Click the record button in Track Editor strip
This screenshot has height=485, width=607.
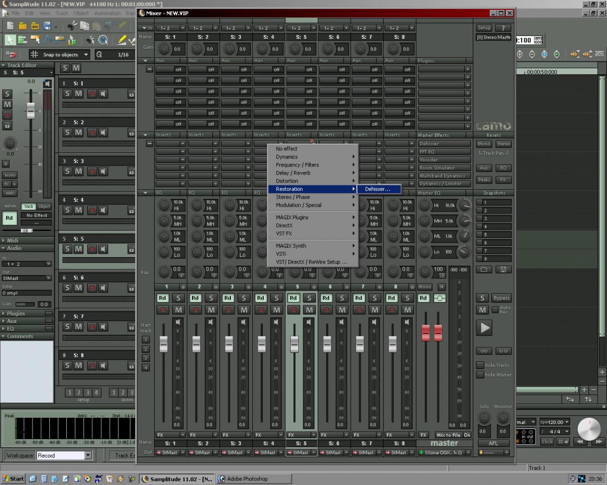(7, 115)
